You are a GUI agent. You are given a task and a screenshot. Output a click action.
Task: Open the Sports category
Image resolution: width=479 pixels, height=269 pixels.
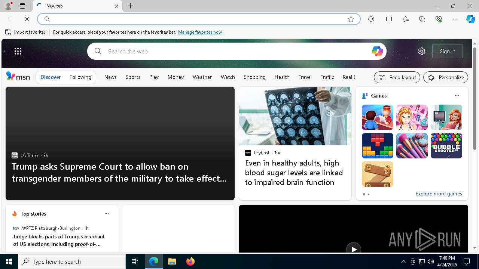pyautogui.click(x=133, y=77)
